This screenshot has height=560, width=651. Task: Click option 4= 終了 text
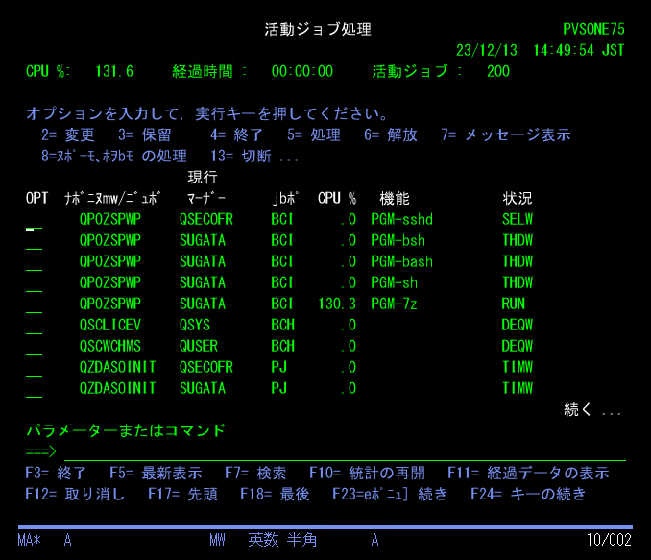coord(236,135)
